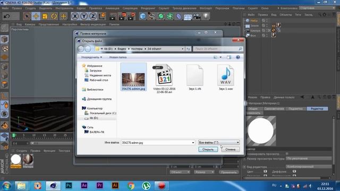
Task: Click the search field in file dialog
Action: pyautogui.click(x=218, y=49)
